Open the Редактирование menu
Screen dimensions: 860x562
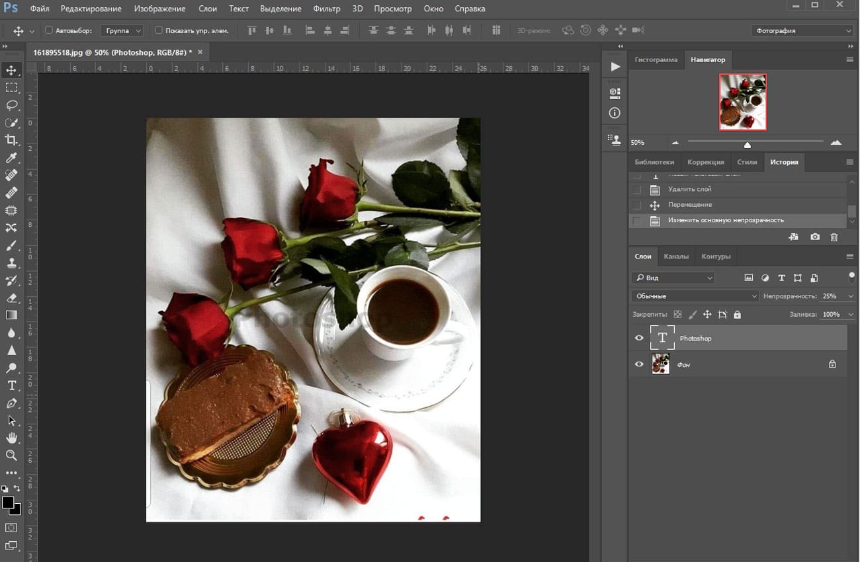point(91,9)
